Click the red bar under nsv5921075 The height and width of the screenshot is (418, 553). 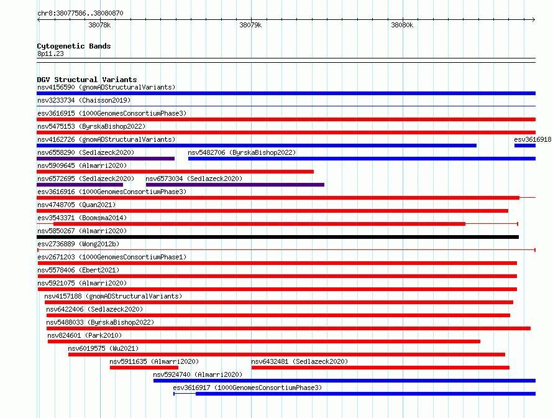[278, 289]
